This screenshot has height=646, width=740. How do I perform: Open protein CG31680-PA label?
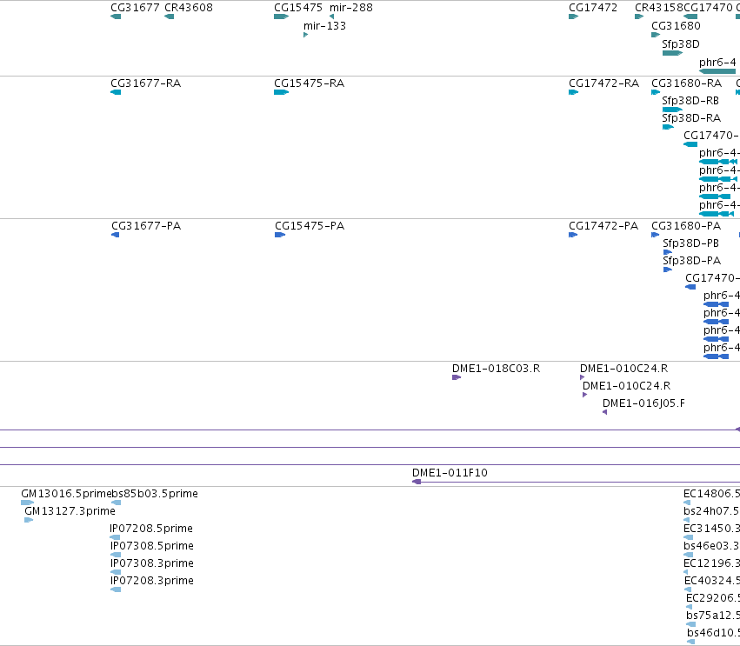tap(686, 226)
